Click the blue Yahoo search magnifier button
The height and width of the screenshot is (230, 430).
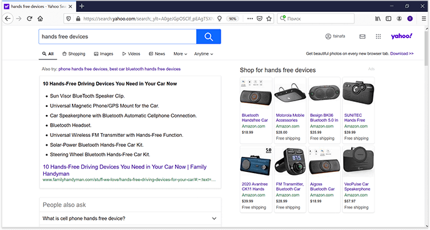[208, 36]
